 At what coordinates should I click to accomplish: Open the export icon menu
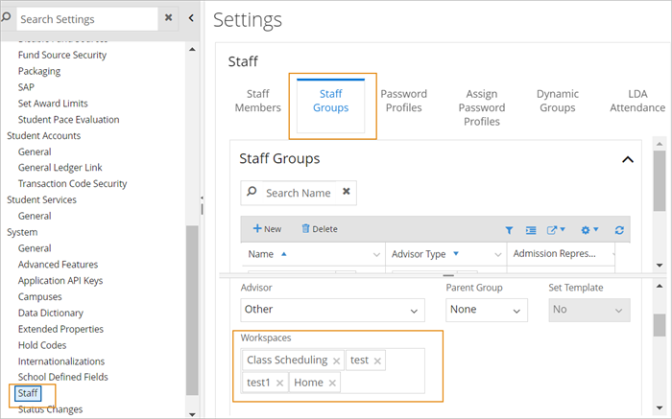[556, 230]
